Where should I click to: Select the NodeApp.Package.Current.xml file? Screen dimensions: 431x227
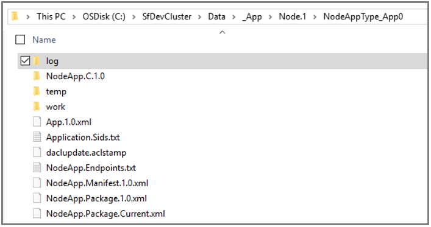[x=105, y=214]
